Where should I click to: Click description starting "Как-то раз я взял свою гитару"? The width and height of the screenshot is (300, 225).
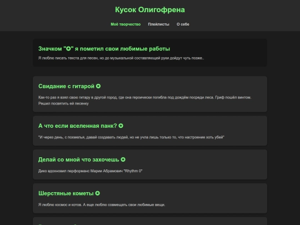(144, 98)
